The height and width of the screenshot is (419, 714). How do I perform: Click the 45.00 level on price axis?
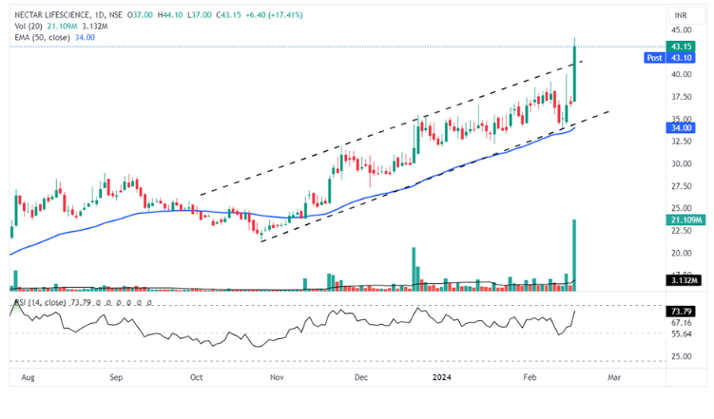pos(681,29)
